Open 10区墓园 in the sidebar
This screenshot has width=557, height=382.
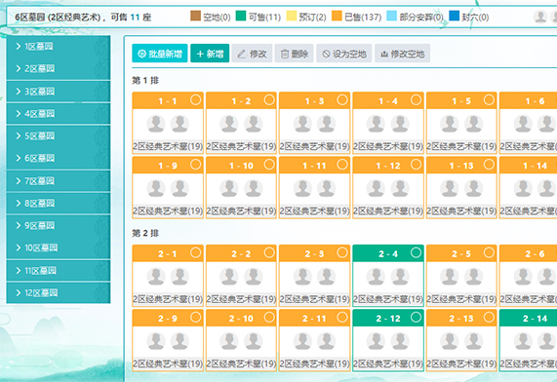[x=59, y=248]
